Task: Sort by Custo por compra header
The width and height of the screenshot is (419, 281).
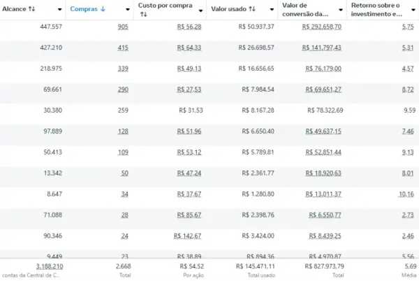Action: tap(165, 6)
